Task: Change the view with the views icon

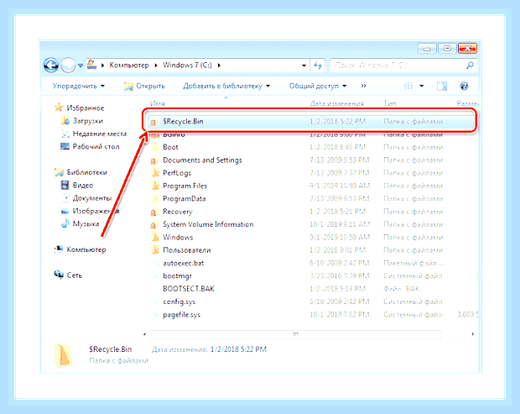Action: tap(408, 86)
